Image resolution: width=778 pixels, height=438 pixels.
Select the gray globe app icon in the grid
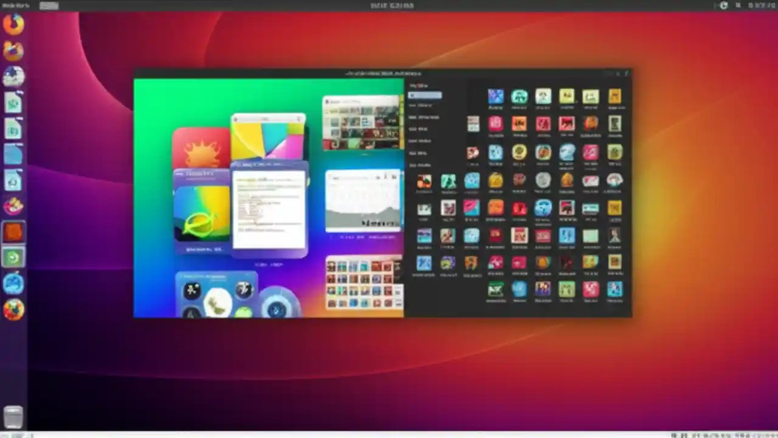[544, 179]
